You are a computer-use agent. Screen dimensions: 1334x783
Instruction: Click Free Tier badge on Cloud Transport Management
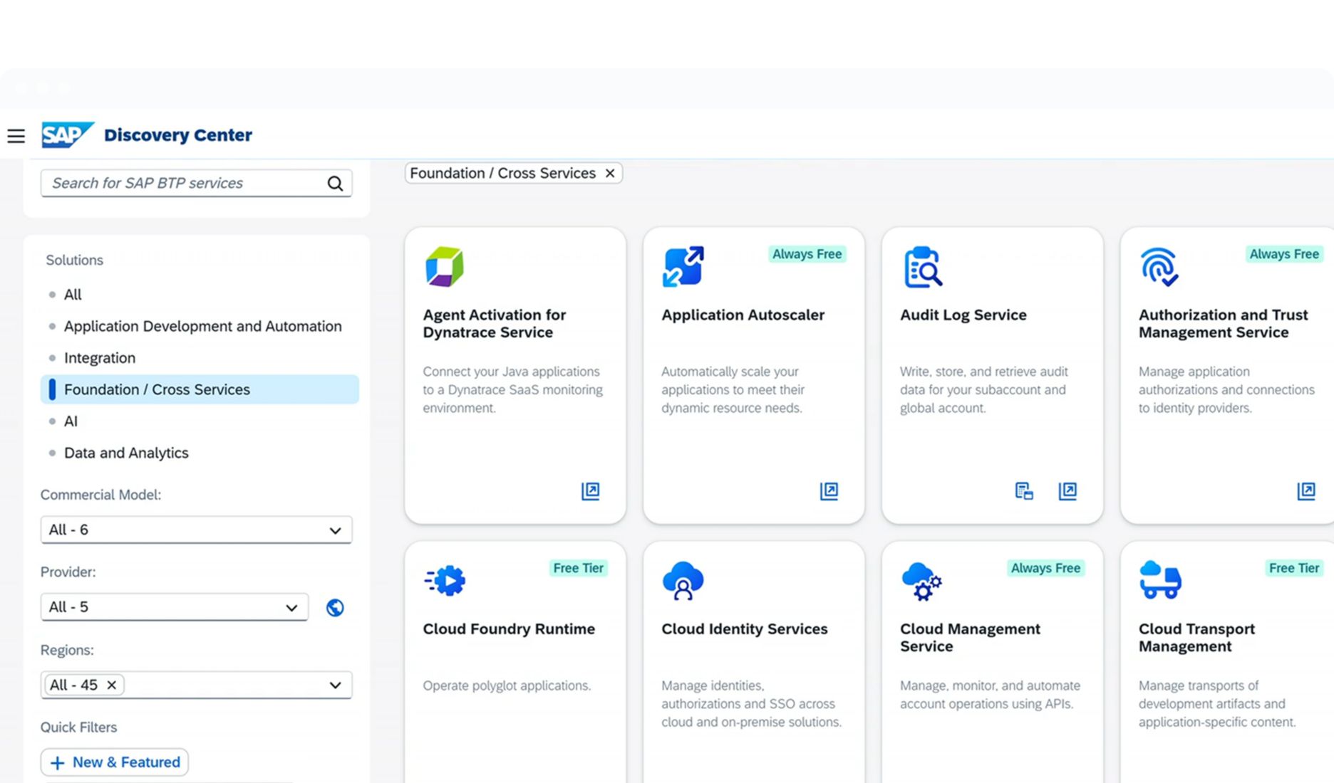pyautogui.click(x=1294, y=569)
